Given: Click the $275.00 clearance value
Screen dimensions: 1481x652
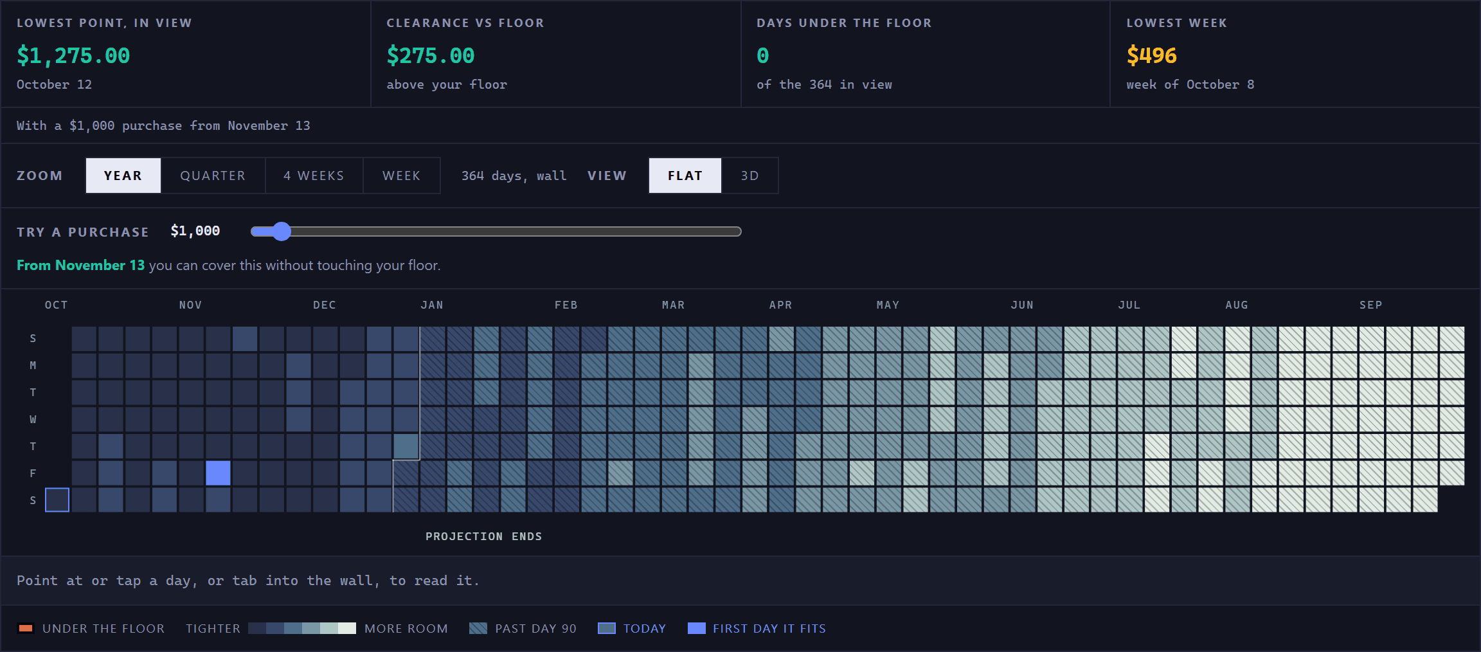Looking at the screenshot, I should tap(431, 56).
